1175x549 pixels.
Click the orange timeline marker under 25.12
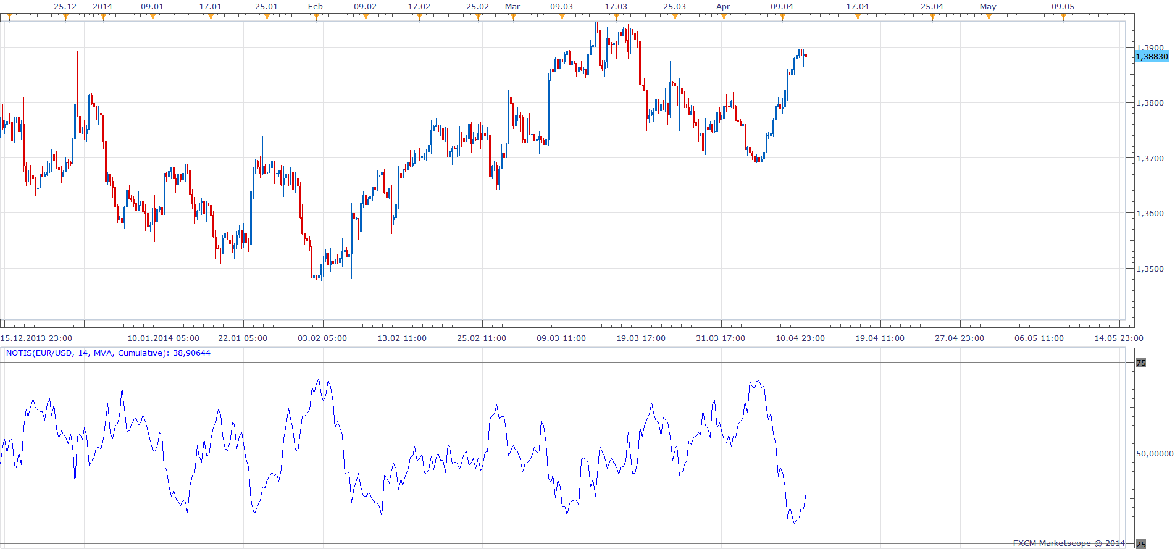click(65, 17)
